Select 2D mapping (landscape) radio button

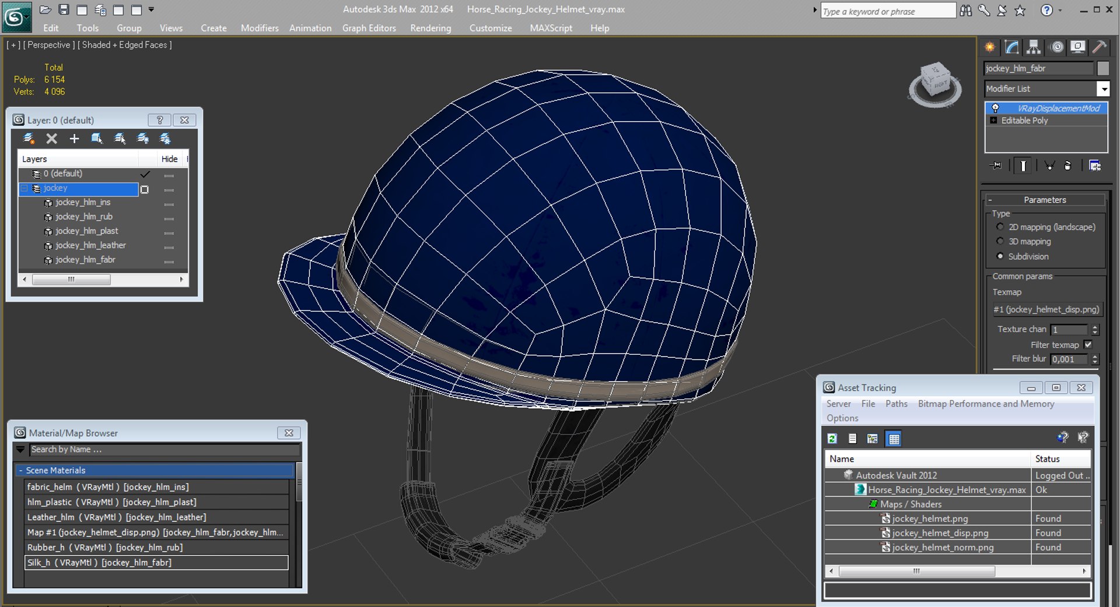1000,227
